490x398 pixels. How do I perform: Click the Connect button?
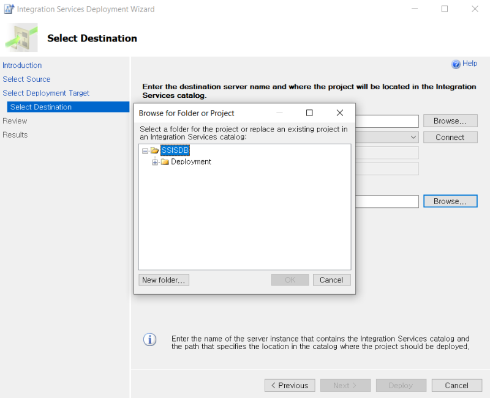(450, 138)
